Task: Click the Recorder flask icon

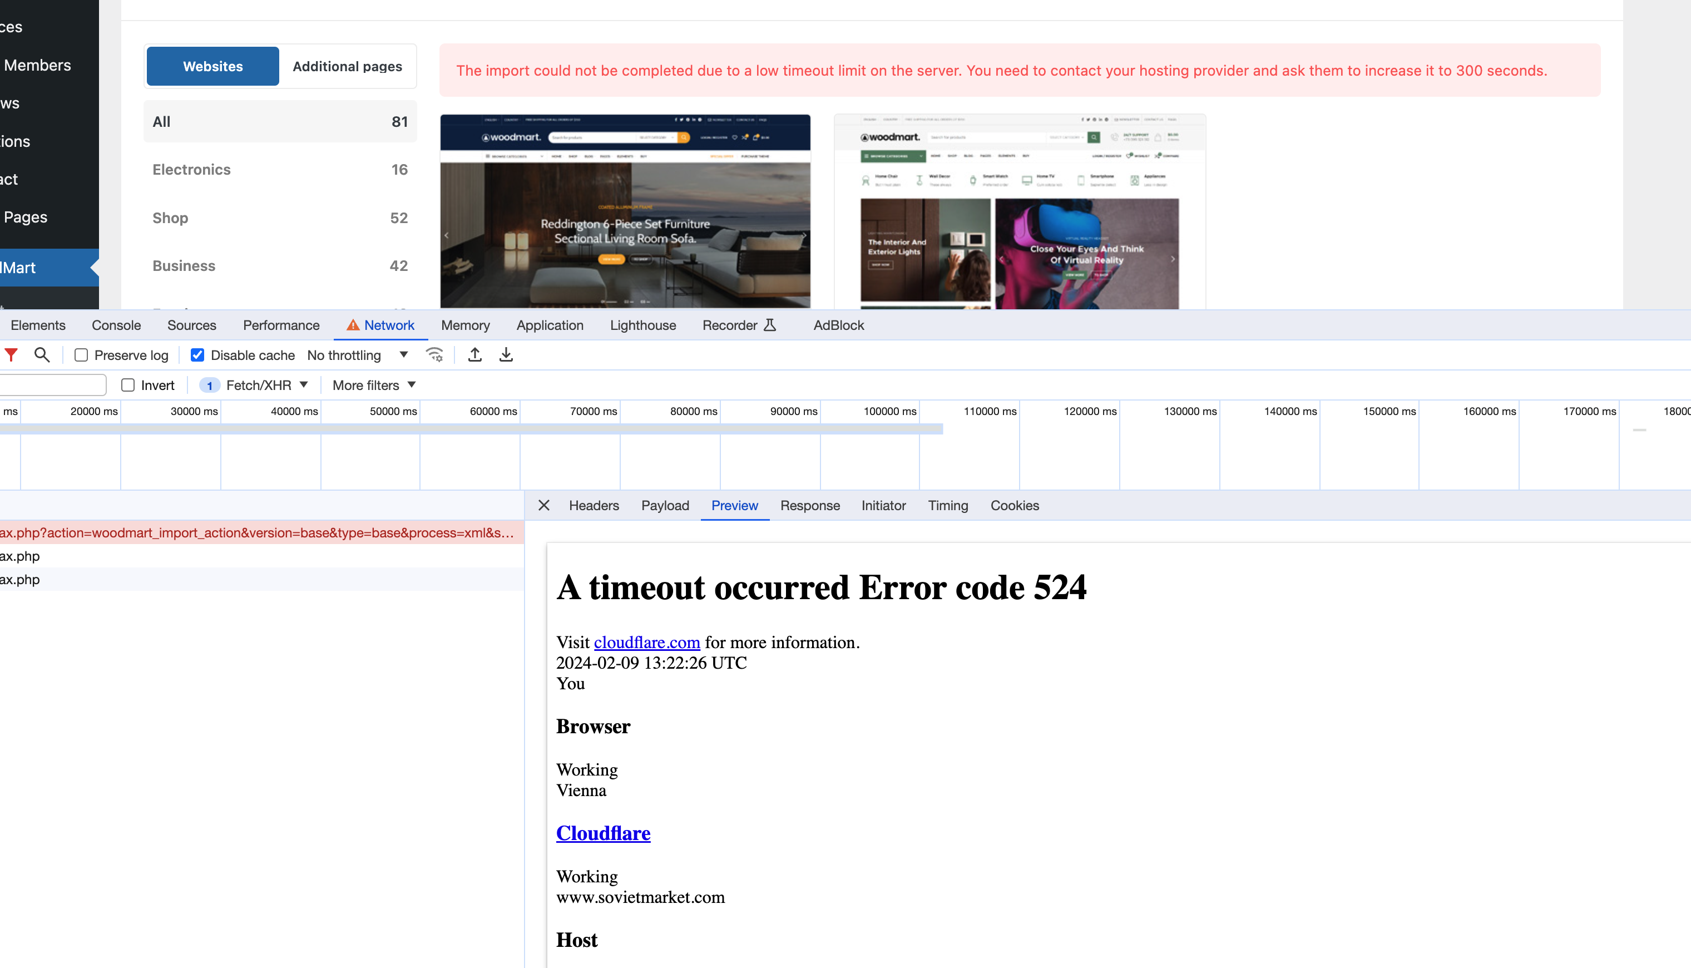Action: click(x=770, y=325)
